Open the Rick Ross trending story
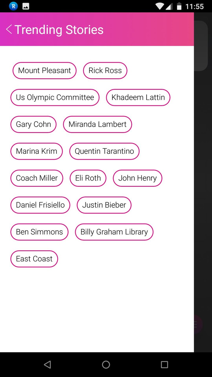The width and height of the screenshot is (212, 377). tap(105, 71)
